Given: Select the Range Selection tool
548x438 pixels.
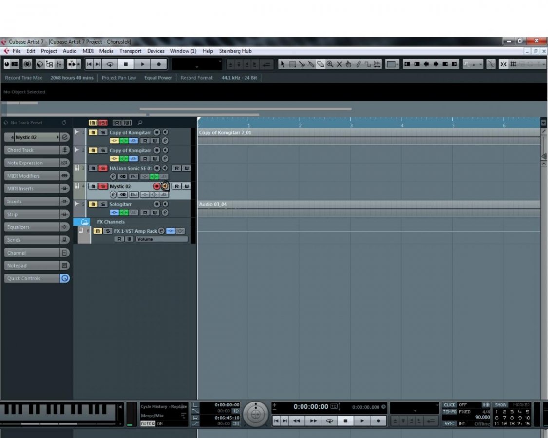Looking at the screenshot, I should tap(293, 64).
